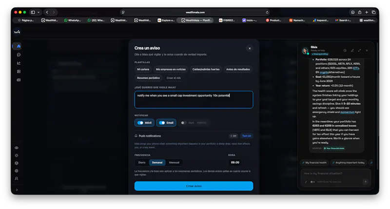Open a new Safari tab with plus icon
Screen dimensions: 390x209
pyautogui.click(x=367, y=12)
